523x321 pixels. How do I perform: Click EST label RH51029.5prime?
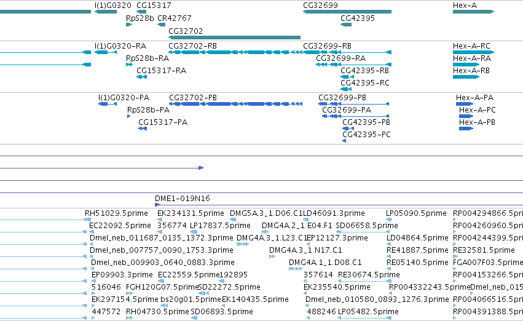pos(116,213)
